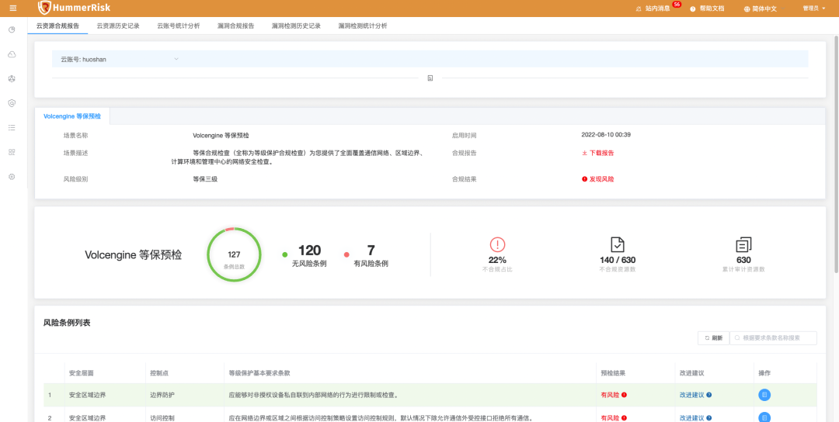Click 发现风险 compliance result link

598,179
